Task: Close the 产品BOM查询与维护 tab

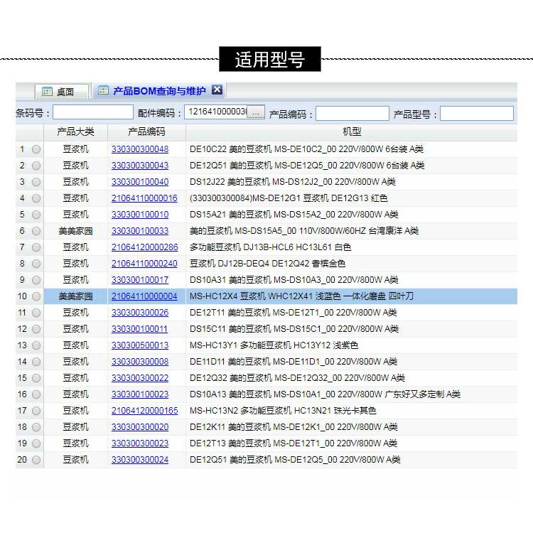Action: click(217, 90)
